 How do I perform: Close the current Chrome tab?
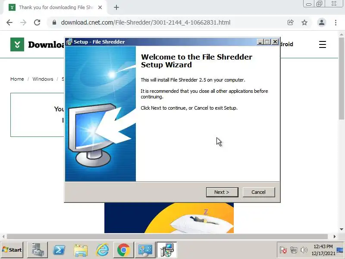100,7
